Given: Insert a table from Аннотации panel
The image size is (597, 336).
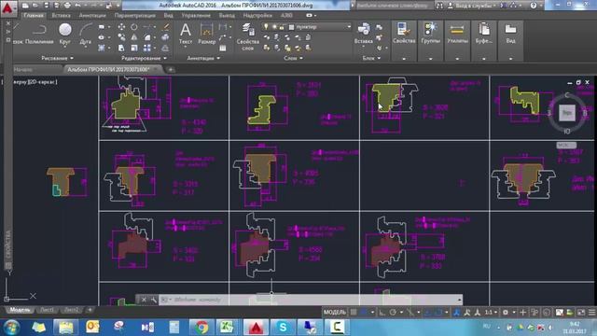Looking at the screenshot, I should [x=223, y=48].
